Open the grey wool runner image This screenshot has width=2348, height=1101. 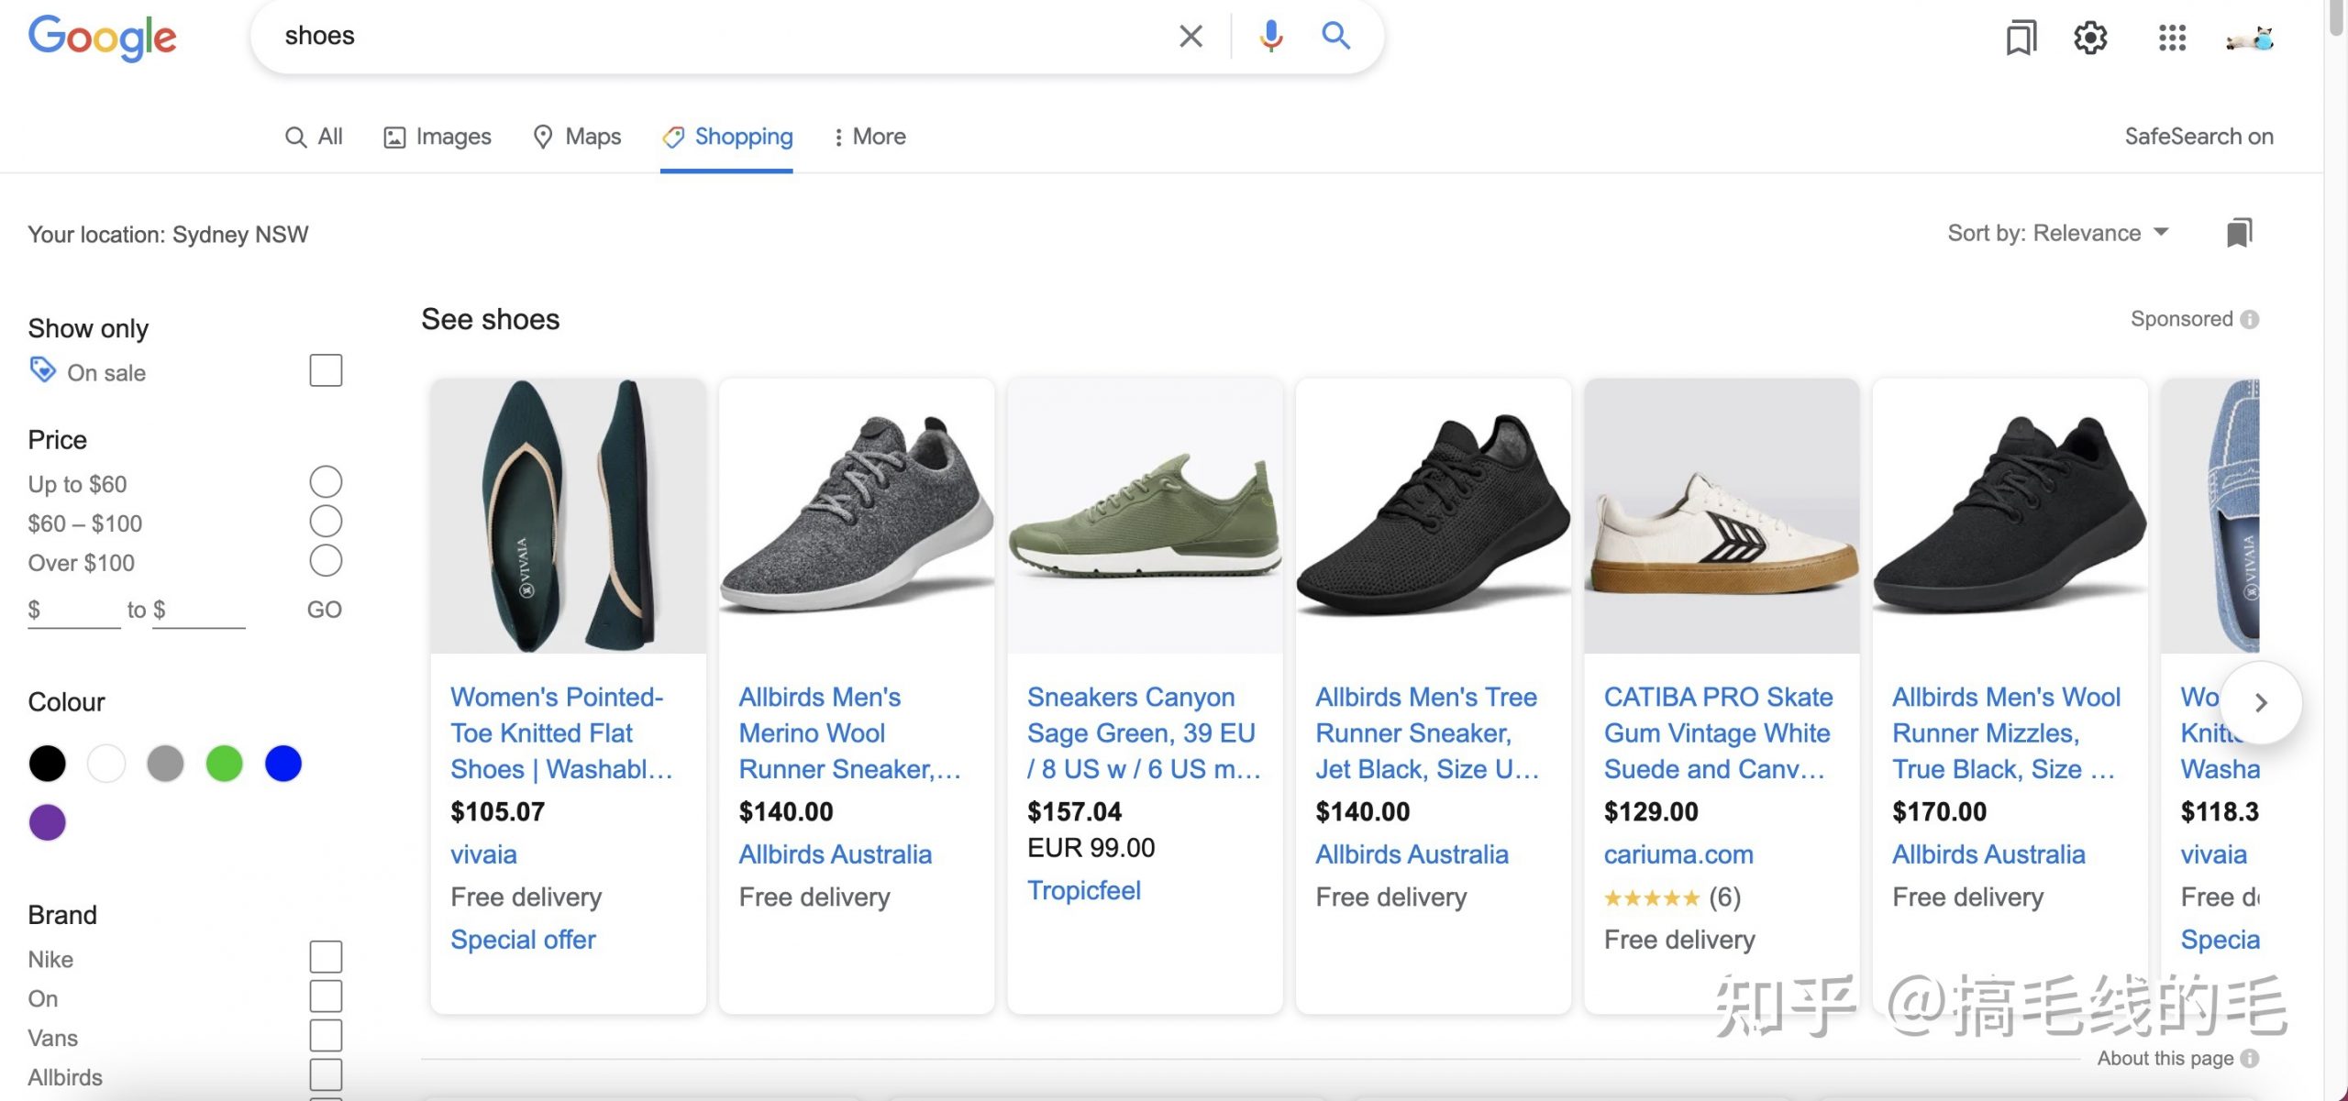857,516
